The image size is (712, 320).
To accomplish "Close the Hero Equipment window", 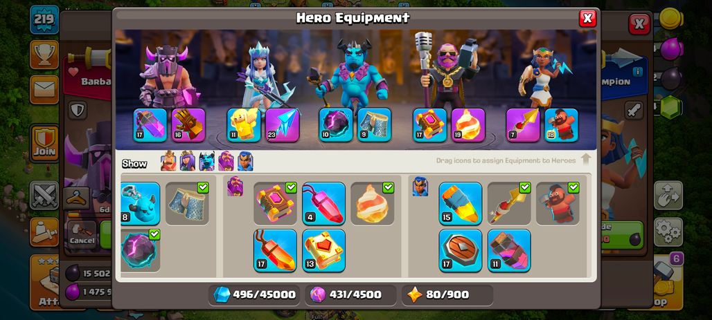I will tap(587, 18).
